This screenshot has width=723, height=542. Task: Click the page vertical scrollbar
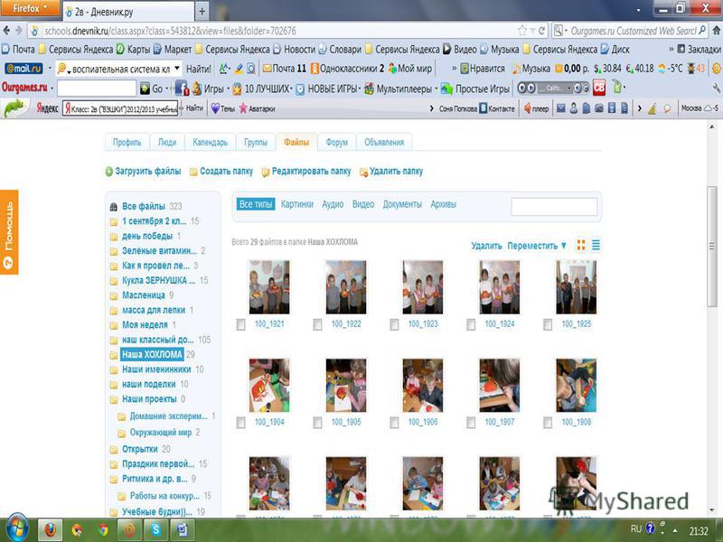tap(712, 246)
